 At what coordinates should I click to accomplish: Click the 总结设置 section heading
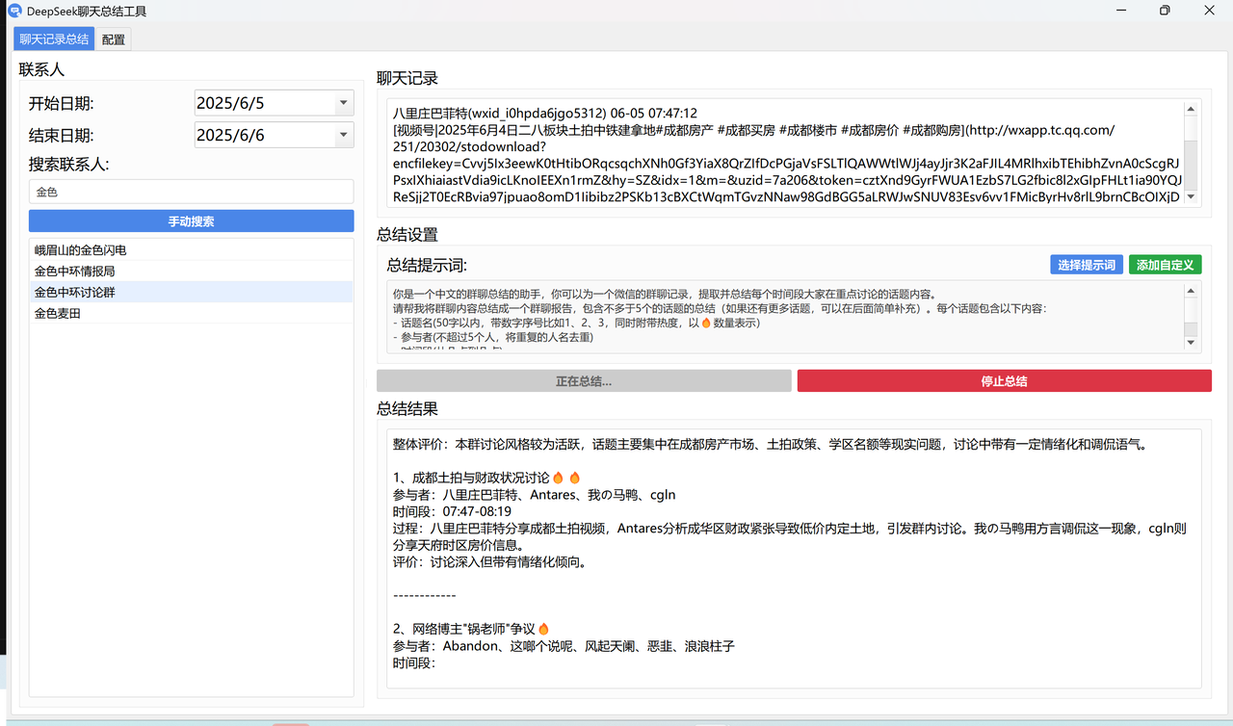407,234
